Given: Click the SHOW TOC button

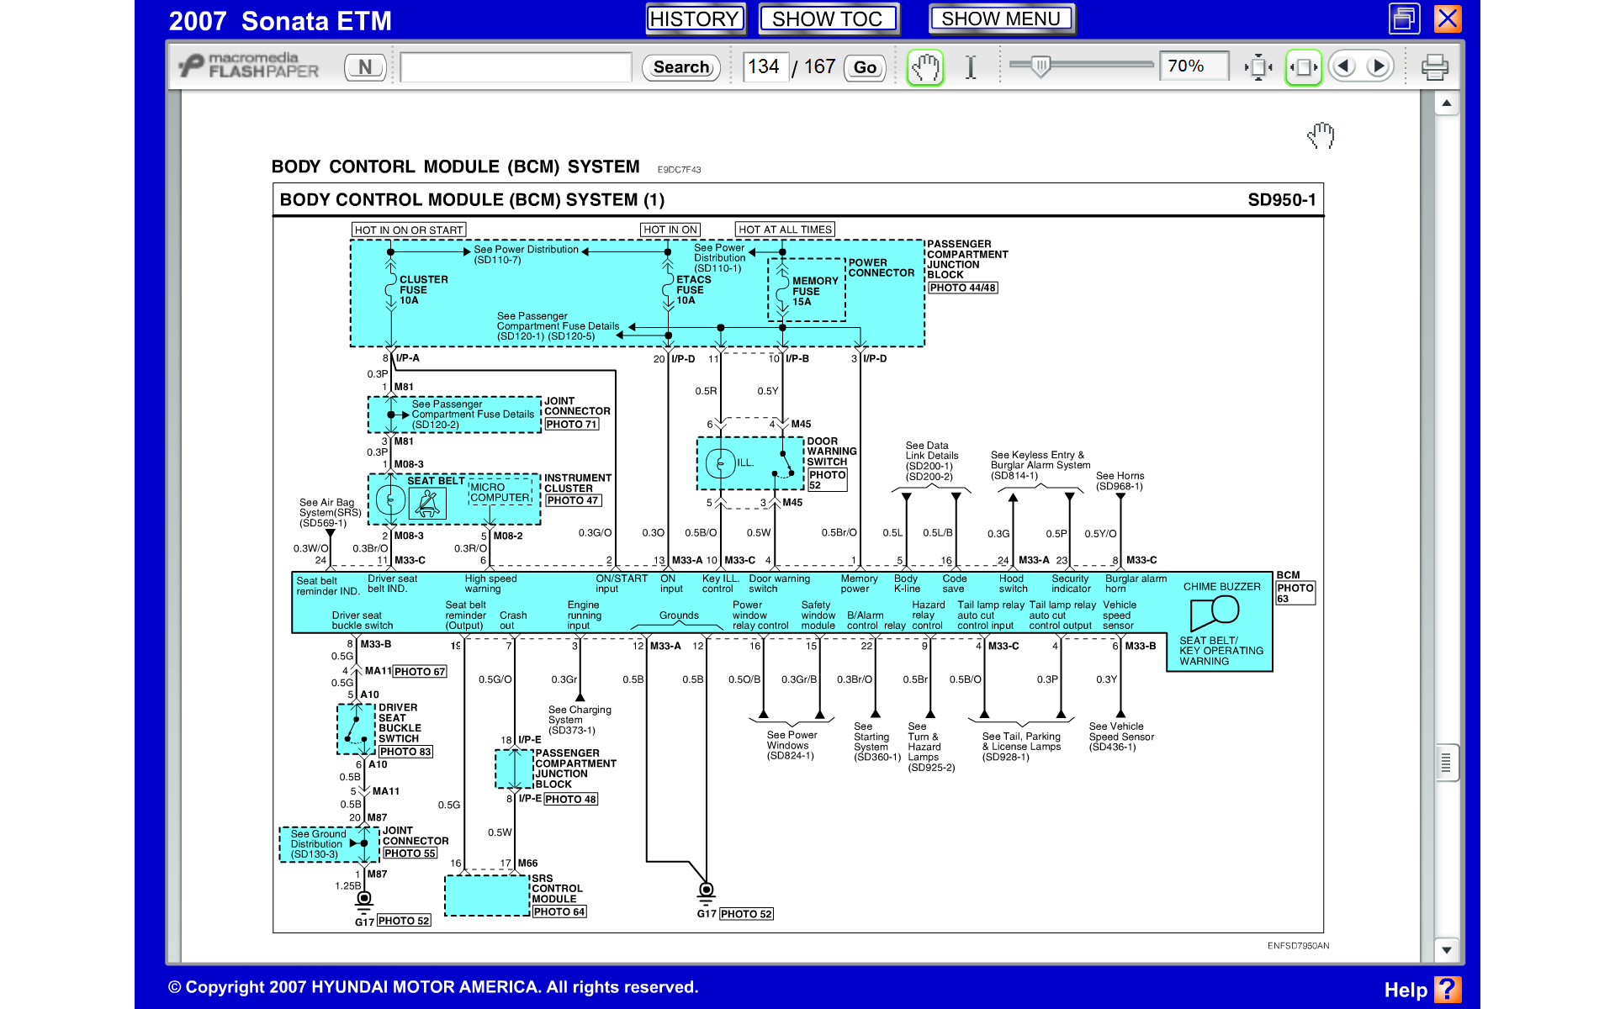Looking at the screenshot, I should [x=828, y=18].
